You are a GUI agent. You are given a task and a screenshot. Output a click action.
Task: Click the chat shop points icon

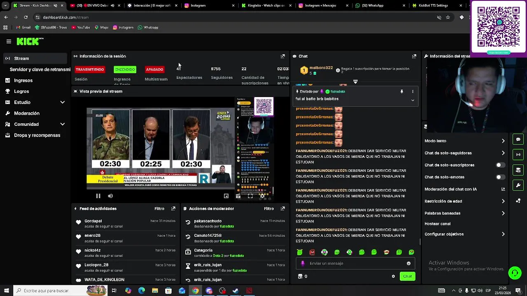click(300, 276)
